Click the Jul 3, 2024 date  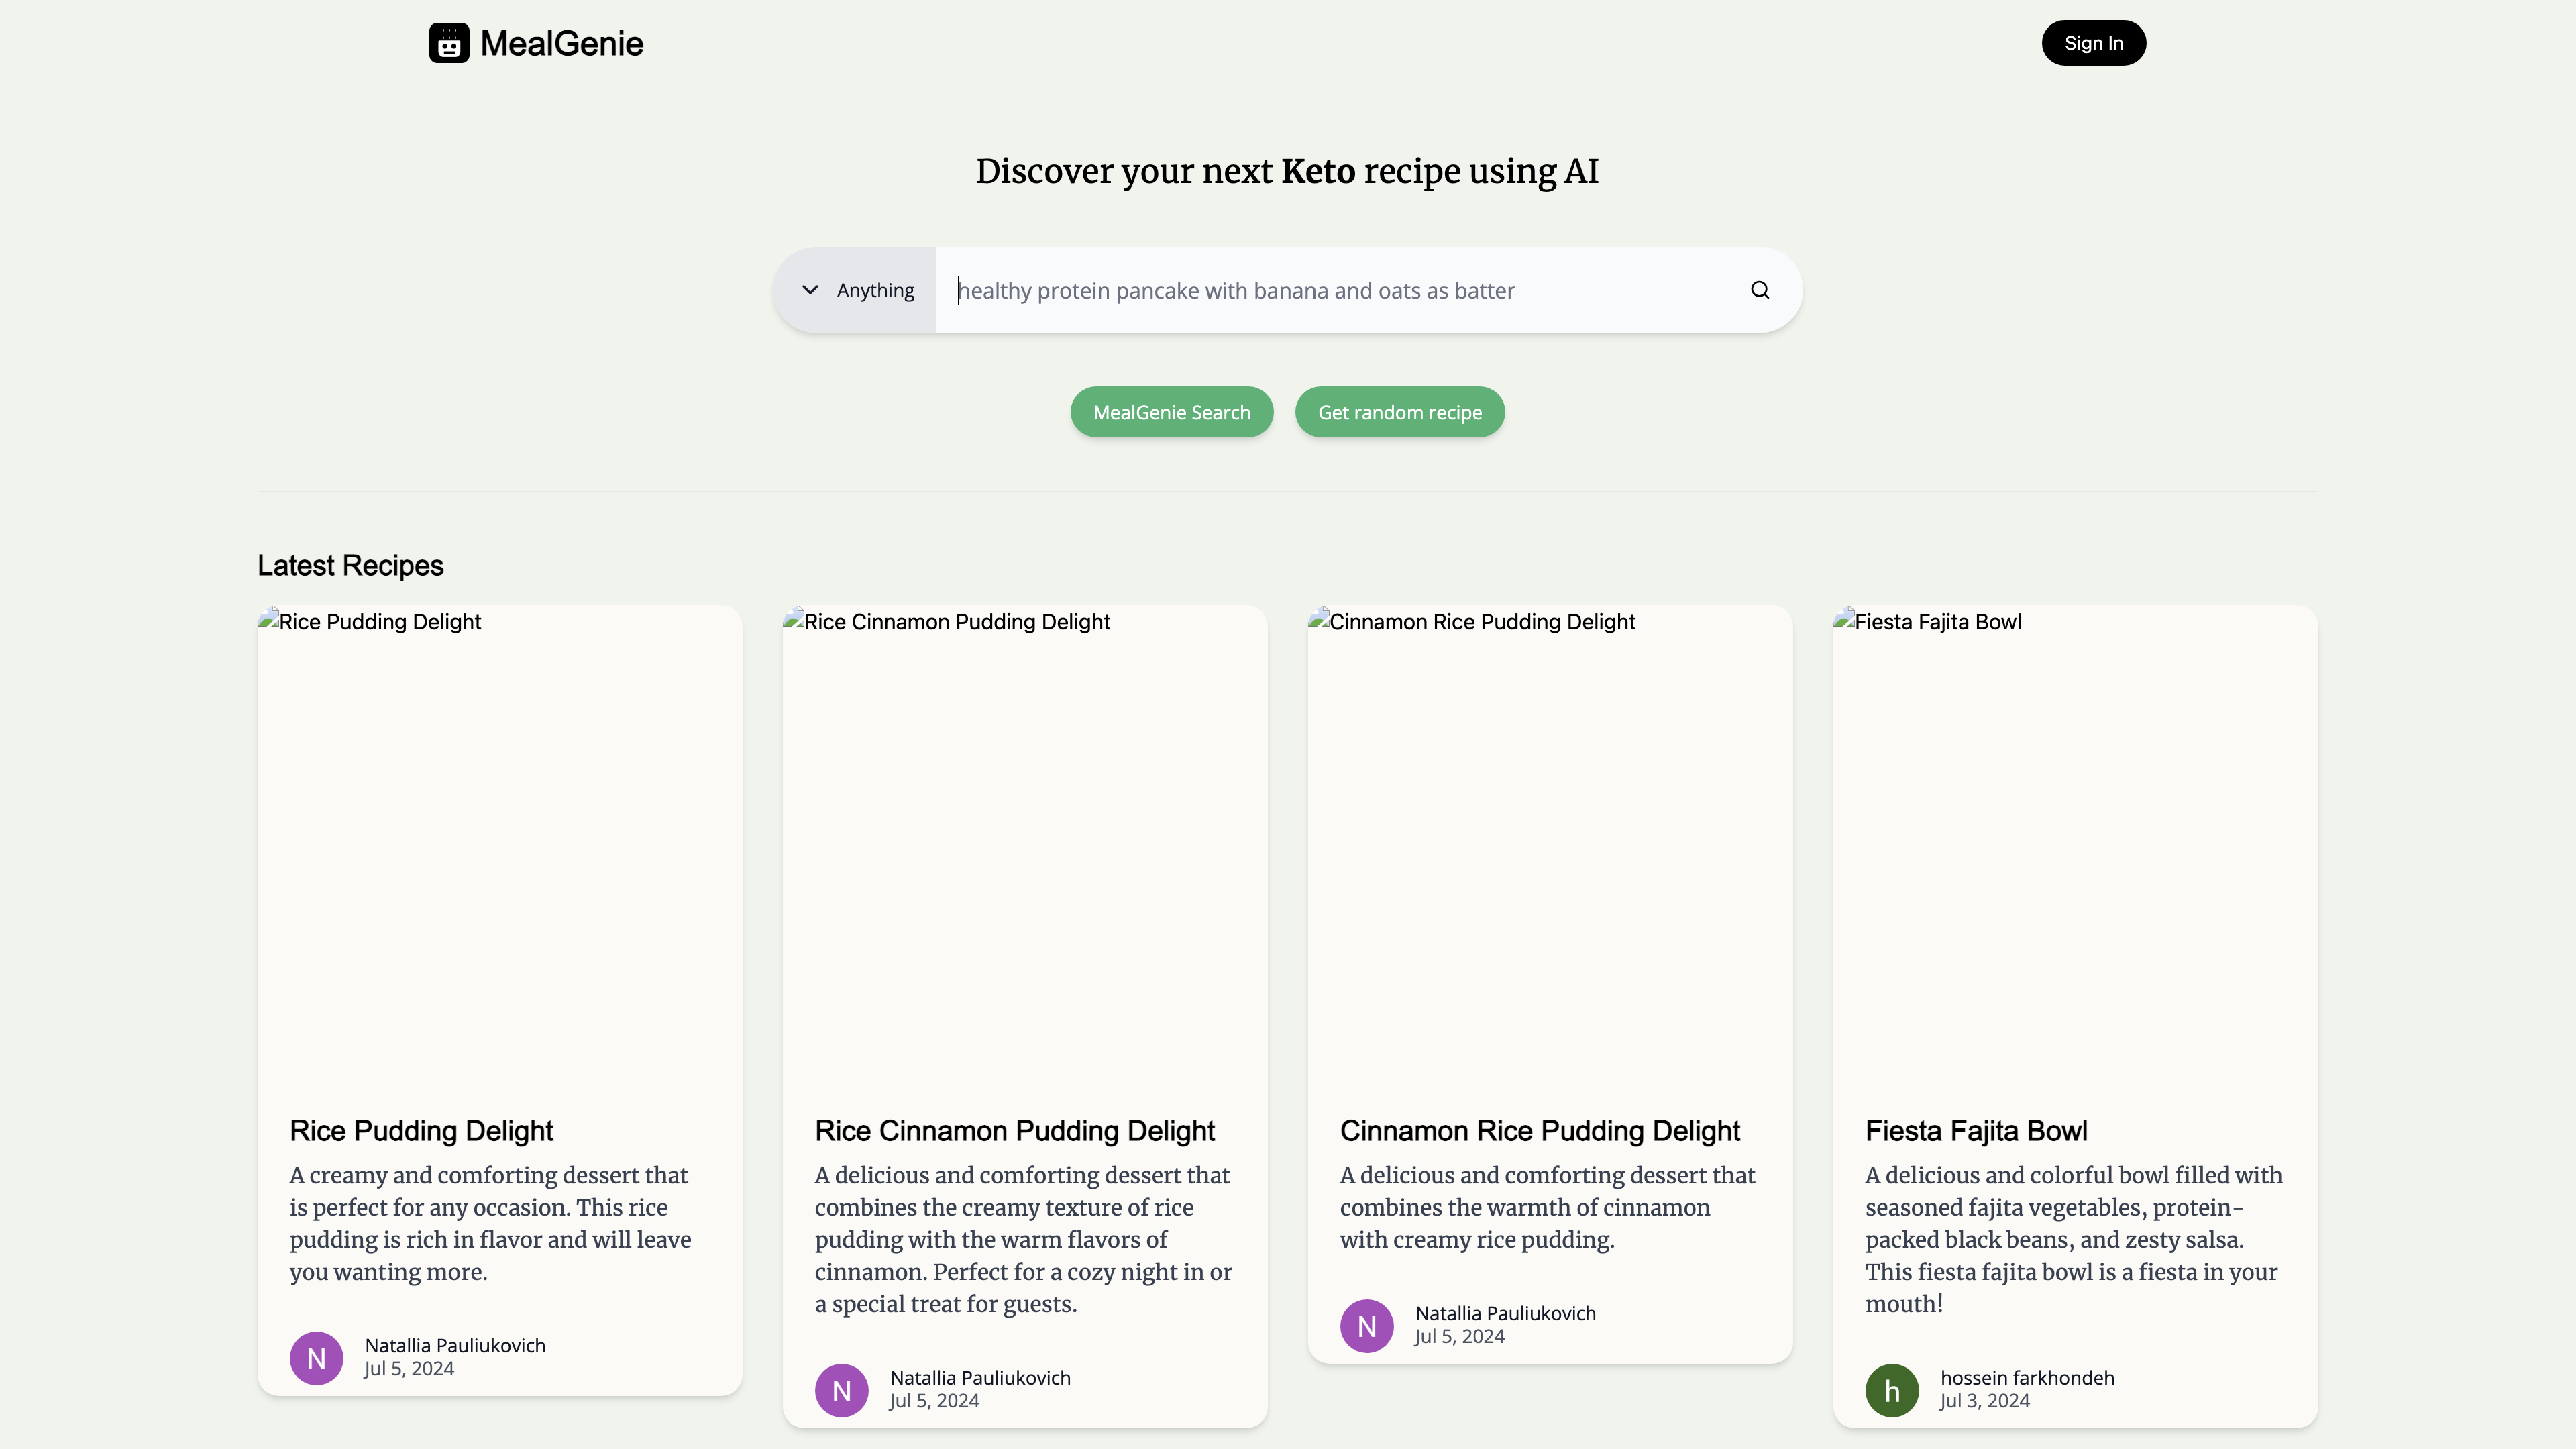click(x=1984, y=1401)
